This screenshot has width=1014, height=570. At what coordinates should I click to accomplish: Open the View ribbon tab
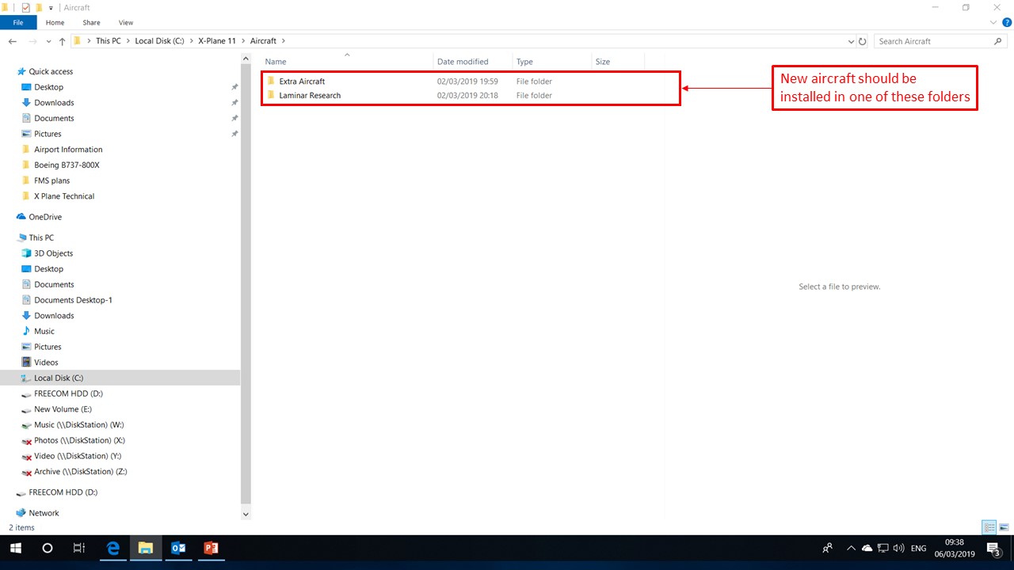(x=126, y=23)
